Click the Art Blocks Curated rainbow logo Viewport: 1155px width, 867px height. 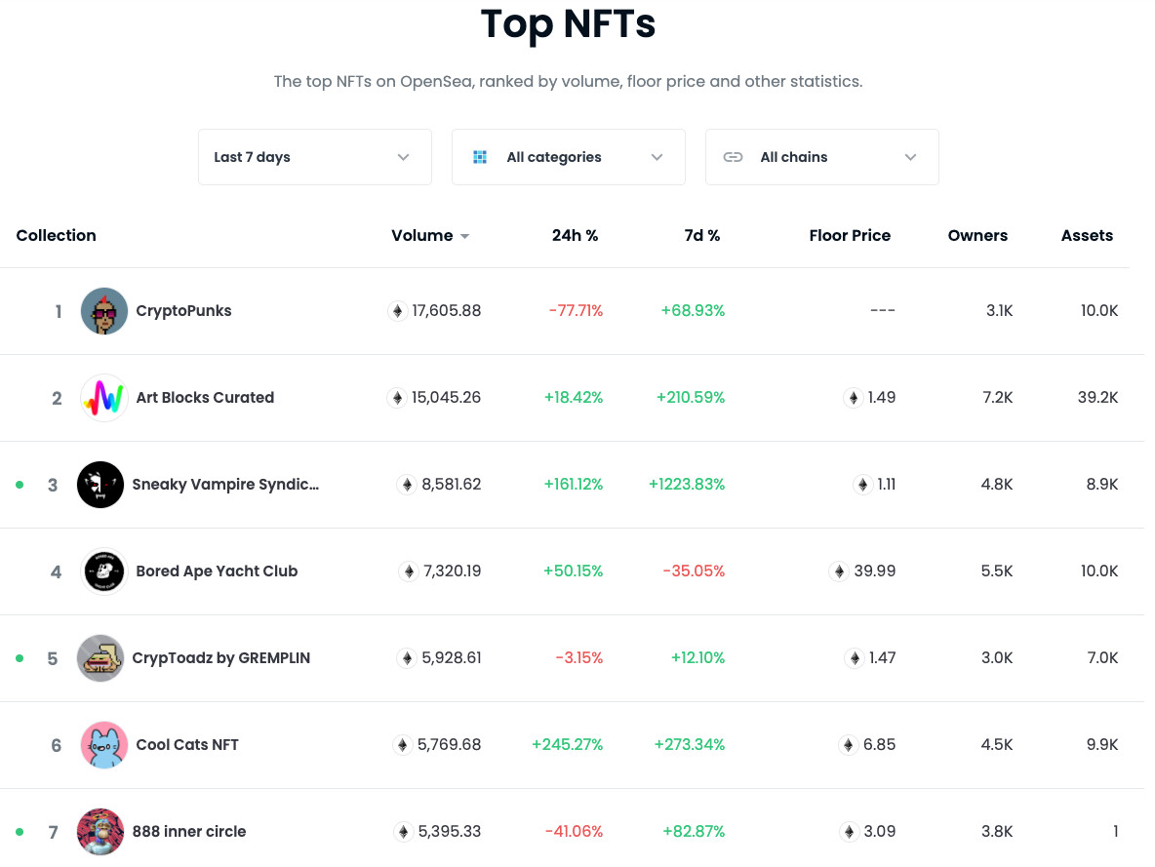point(103,398)
